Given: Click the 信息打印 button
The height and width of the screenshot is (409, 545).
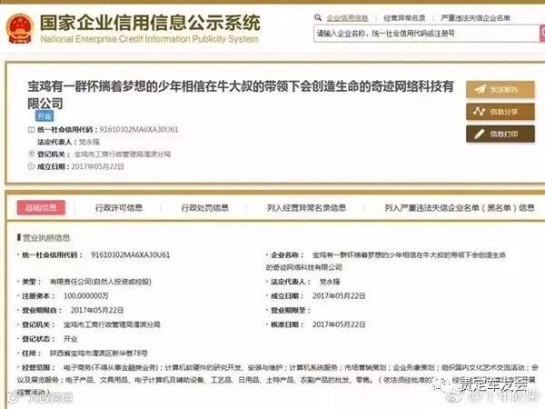Looking at the screenshot, I should tap(500, 134).
